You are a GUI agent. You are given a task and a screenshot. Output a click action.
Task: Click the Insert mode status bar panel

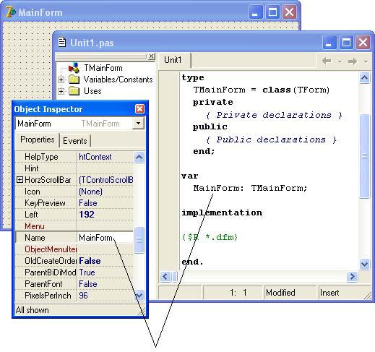pos(345,293)
